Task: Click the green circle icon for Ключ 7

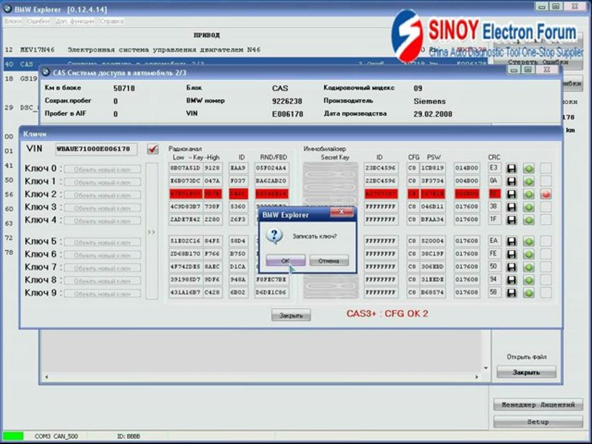Action: pos(528,267)
